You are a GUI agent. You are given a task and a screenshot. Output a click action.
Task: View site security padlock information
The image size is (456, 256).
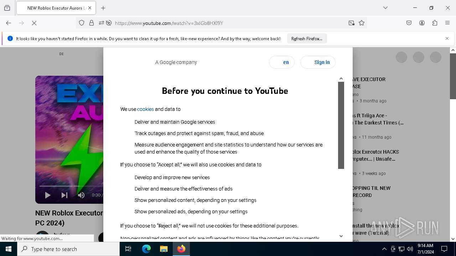92,23
